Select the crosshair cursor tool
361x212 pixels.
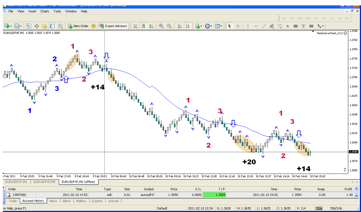click(238, 26)
